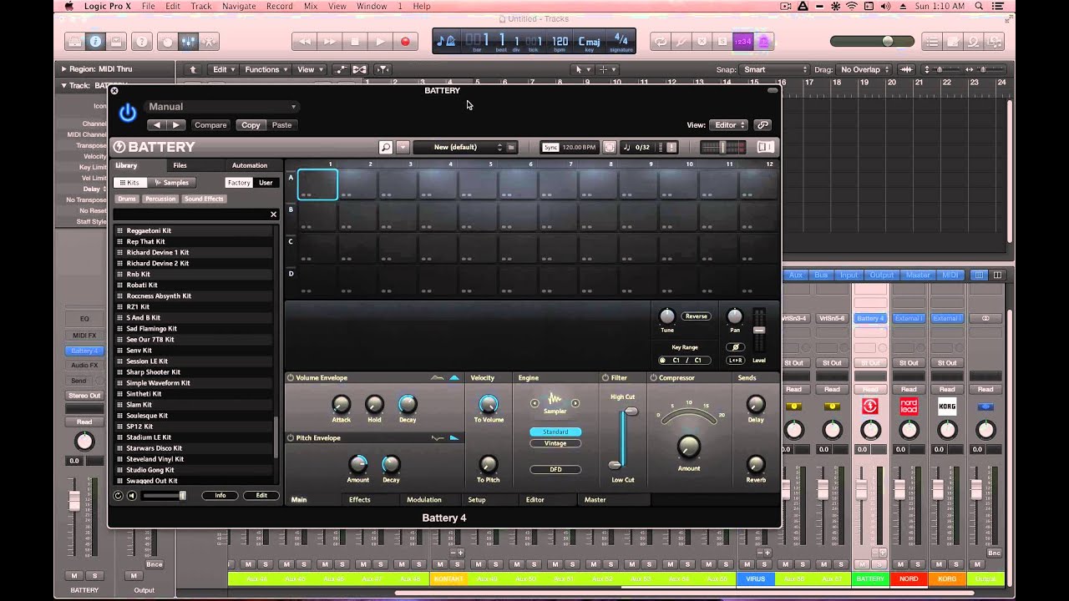
Task: Click the plugin link chain icon
Action: tap(762, 125)
